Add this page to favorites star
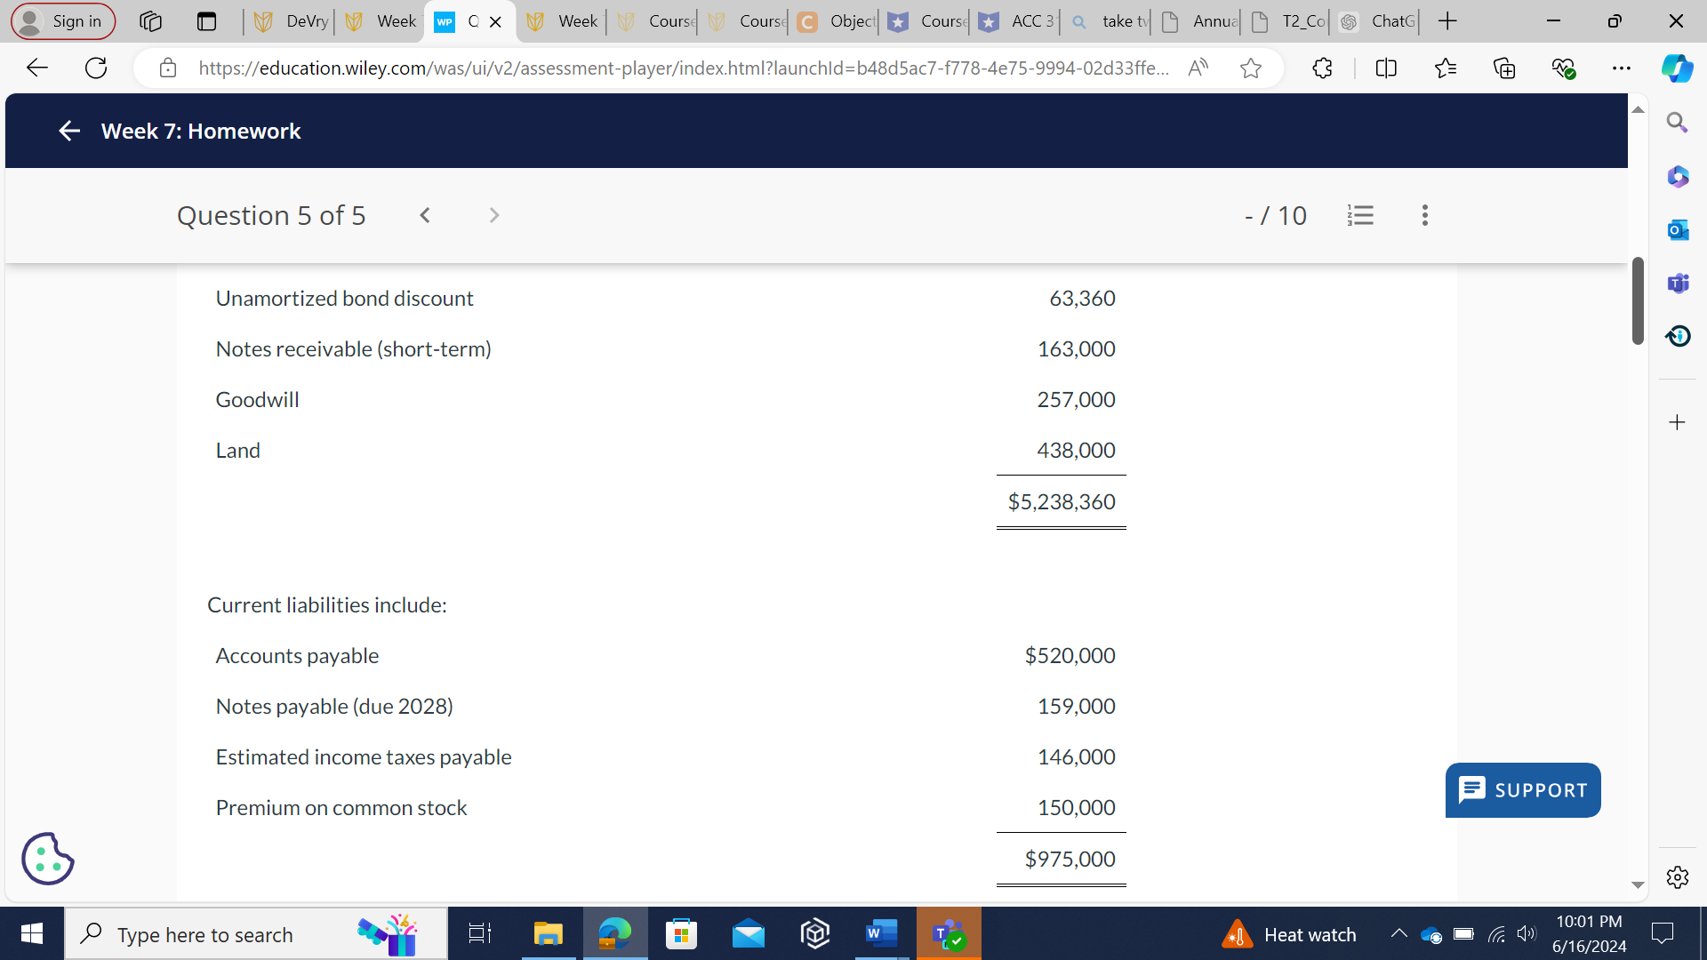This screenshot has width=1707, height=960. [1250, 68]
